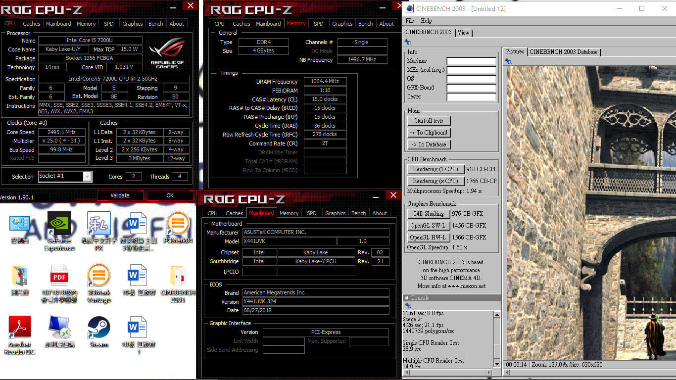Click the OS input field
Screen dimensions: 676x380
coord(471,79)
